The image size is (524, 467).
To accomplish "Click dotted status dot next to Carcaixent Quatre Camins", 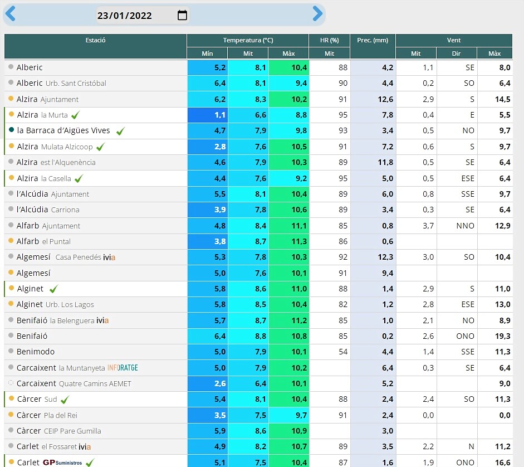I will (11, 383).
